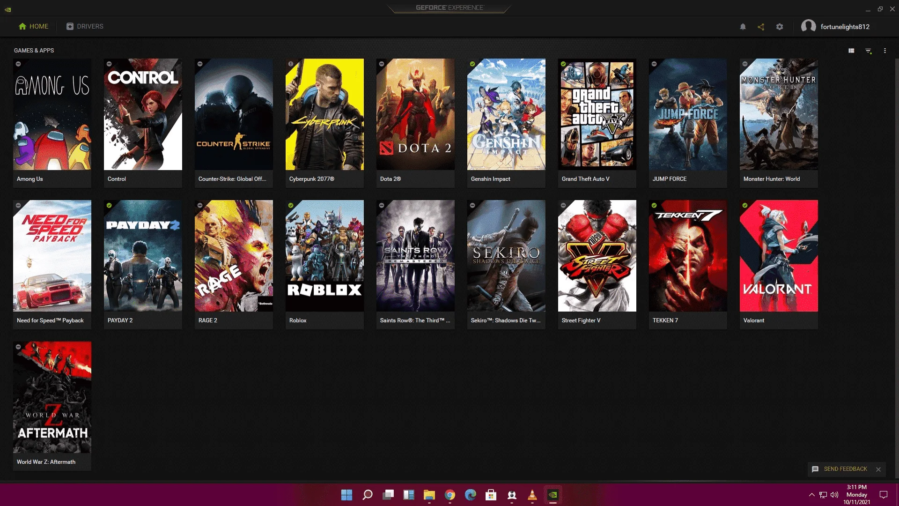
Task: Click the share icon in the header
Action: point(761,27)
